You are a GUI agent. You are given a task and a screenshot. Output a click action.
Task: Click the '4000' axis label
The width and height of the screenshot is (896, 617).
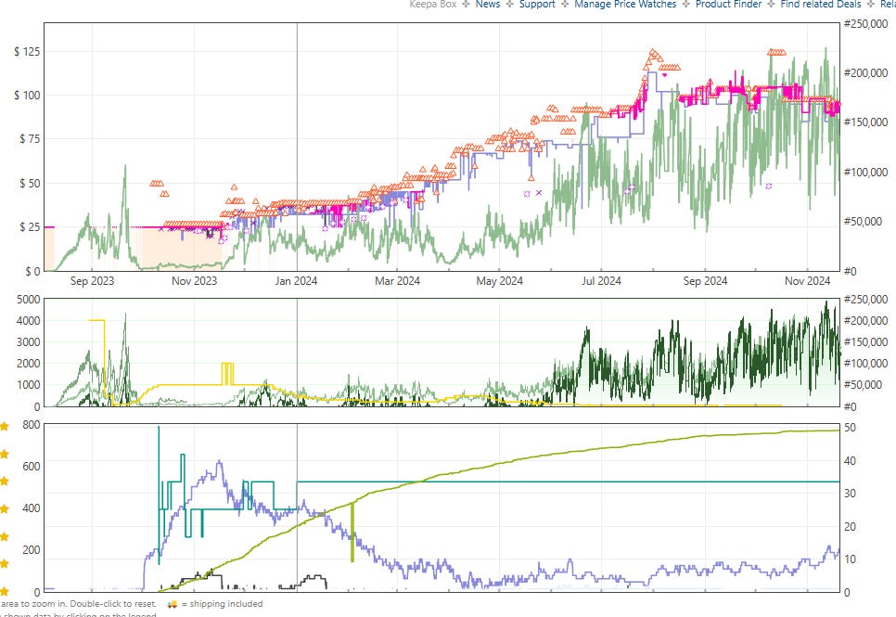pos(29,321)
